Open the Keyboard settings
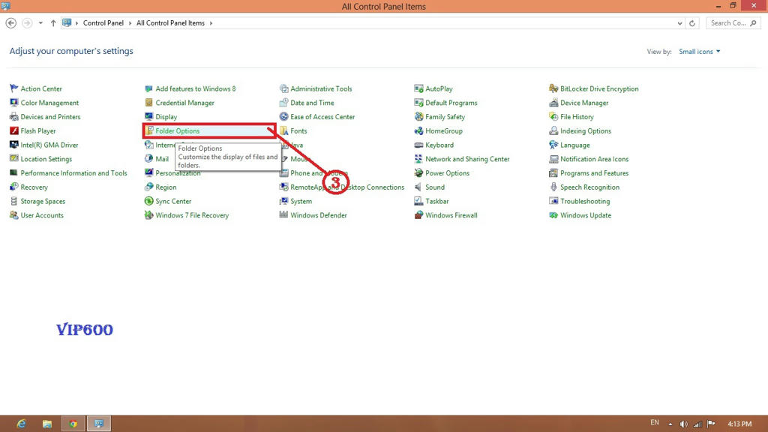 (x=439, y=145)
